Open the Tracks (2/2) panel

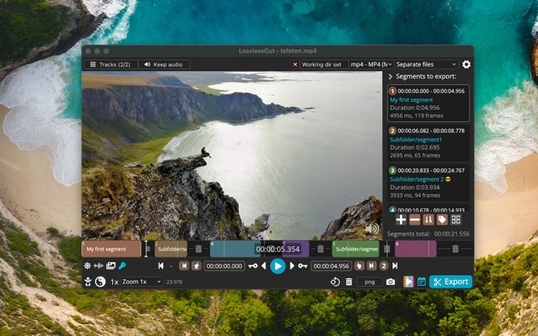point(110,64)
